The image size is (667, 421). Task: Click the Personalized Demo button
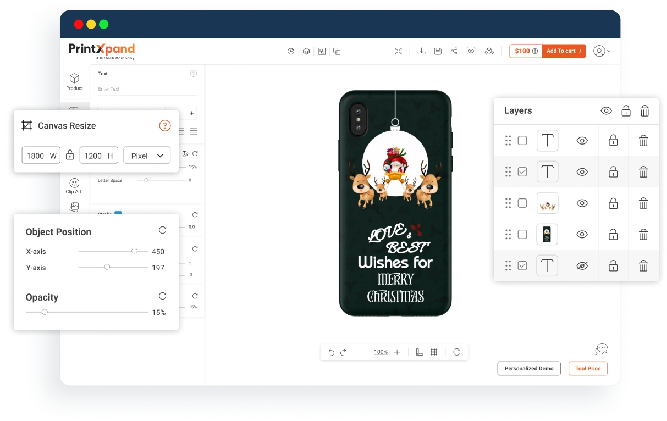529,368
